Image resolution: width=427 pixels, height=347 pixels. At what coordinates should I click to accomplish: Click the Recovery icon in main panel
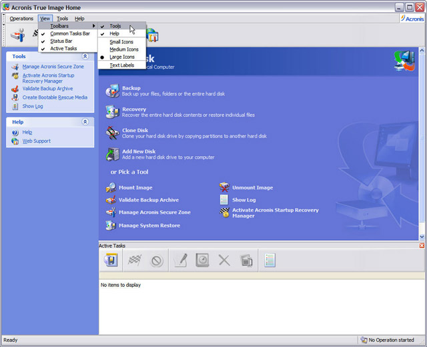pyautogui.click(x=113, y=112)
